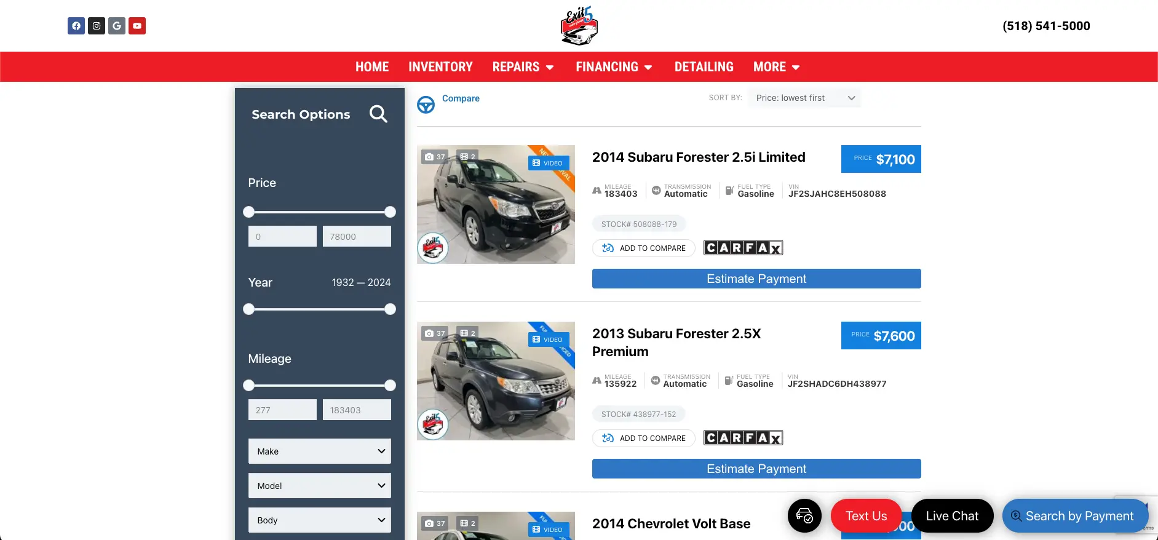Image resolution: width=1158 pixels, height=540 pixels.
Task: Play VIDEO badge on 2014 Subaru Forester
Action: point(549,163)
